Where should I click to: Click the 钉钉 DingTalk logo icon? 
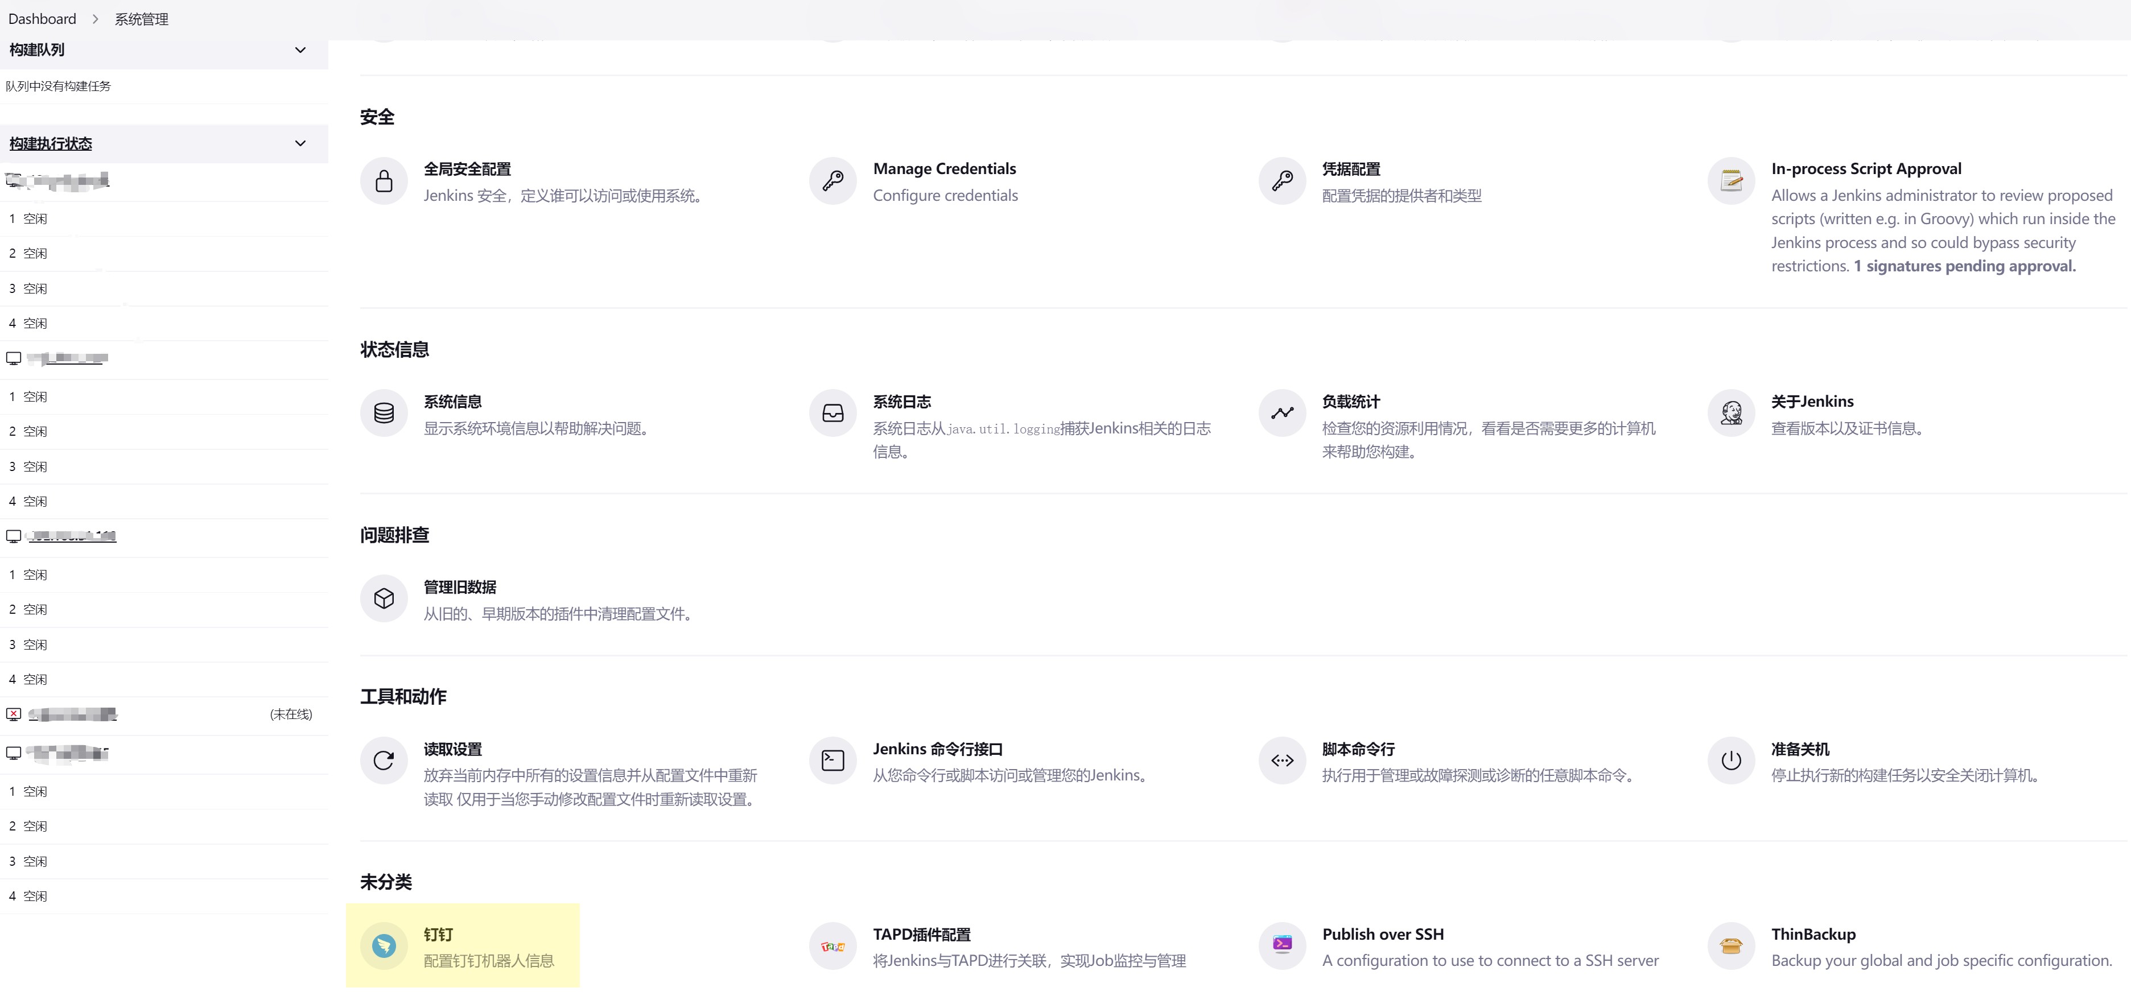point(384,945)
